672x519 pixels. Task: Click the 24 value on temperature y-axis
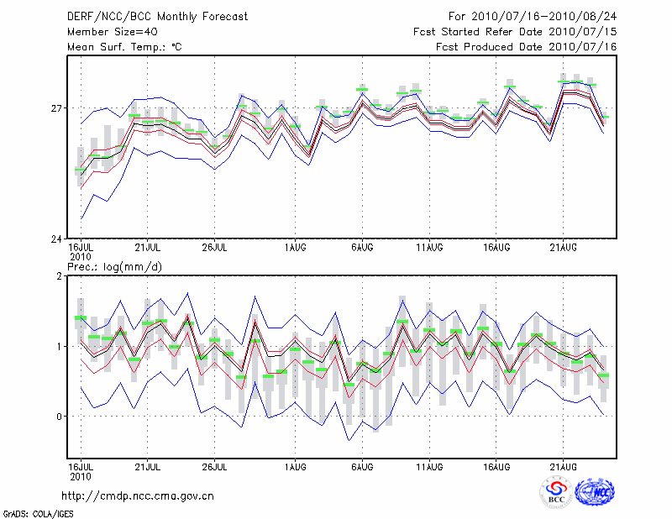click(55, 239)
